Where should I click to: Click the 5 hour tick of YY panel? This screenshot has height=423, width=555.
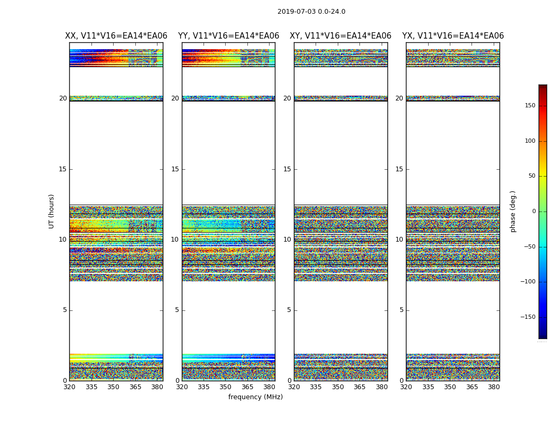coord(177,310)
